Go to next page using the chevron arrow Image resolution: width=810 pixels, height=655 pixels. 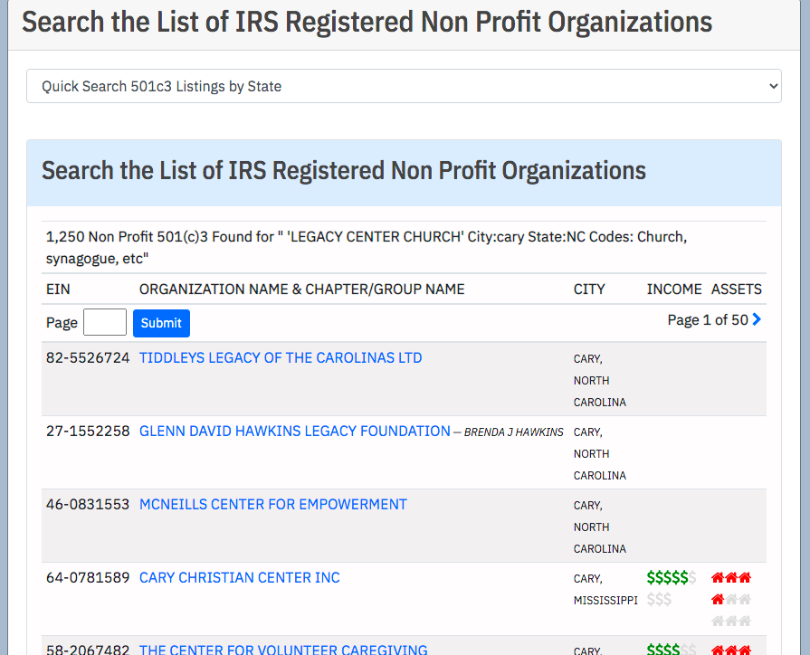click(x=757, y=319)
